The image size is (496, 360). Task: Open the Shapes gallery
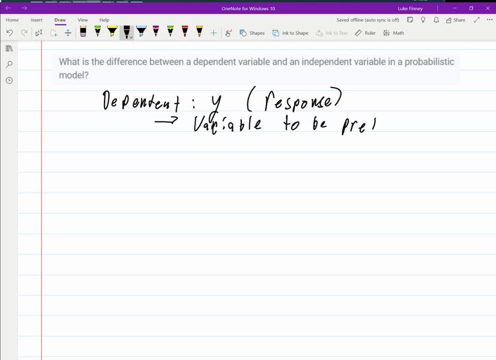pos(252,33)
